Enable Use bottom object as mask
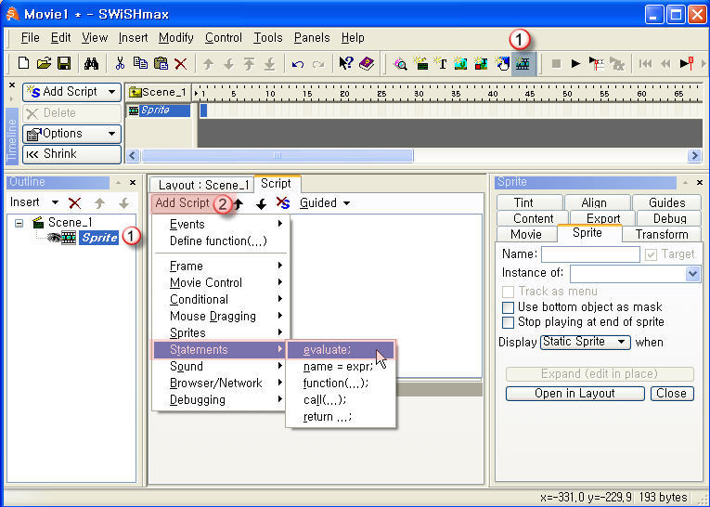 [x=508, y=307]
